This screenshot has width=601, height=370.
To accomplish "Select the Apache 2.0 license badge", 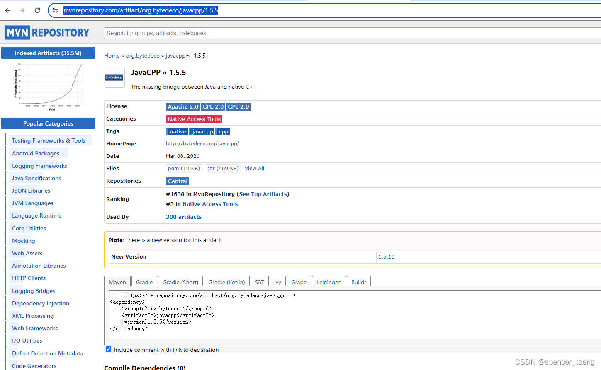I will click(183, 106).
